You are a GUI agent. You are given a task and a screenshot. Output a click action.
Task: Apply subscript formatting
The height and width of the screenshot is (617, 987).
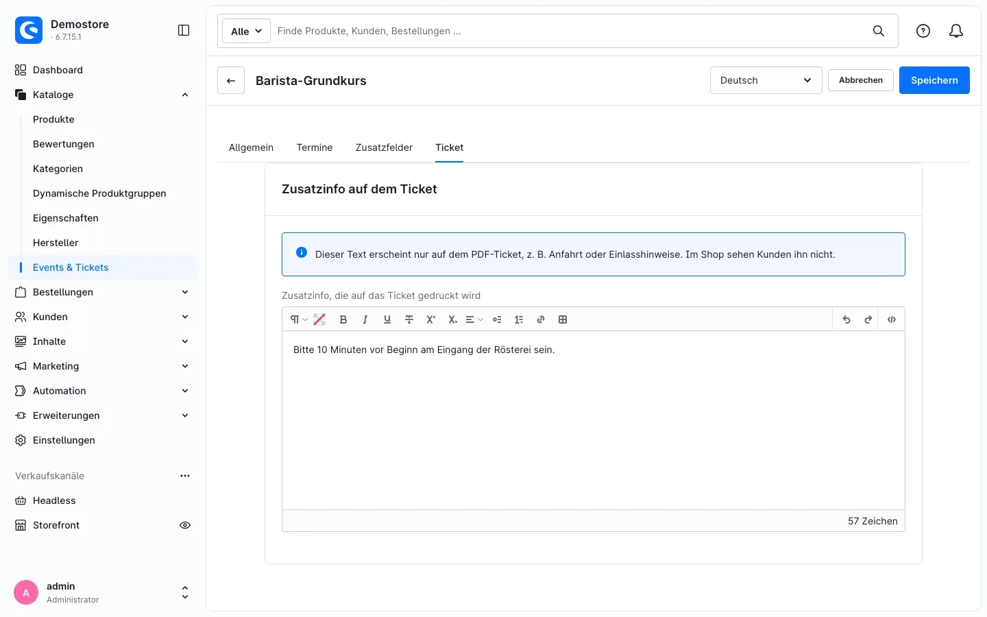coord(452,319)
